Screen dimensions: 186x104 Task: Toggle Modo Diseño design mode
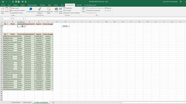coord(61,10)
